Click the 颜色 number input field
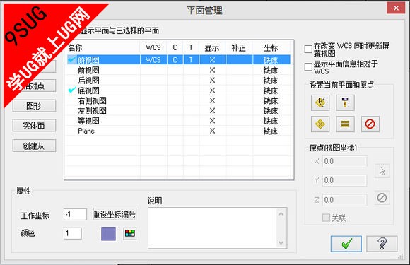Image resolution: width=410 pixels, height=265 pixels. (73, 233)
